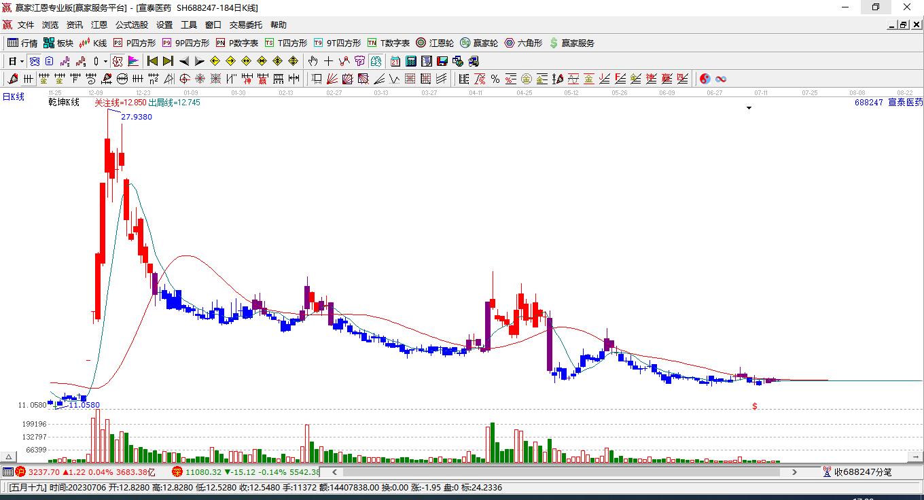This screenshot has height=500, width=924.
Task: Open the P数字表 tool
Action: 237,43
